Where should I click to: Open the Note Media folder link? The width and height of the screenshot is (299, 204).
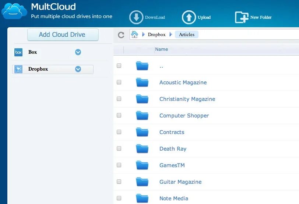pyautogui.click(x=174, y=198)
